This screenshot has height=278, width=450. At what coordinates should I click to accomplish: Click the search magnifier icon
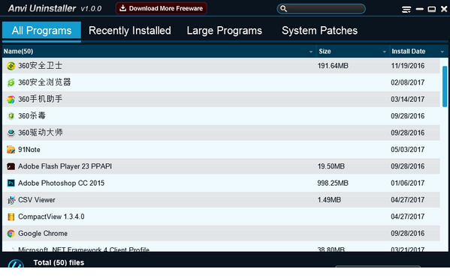click(283, 8)
